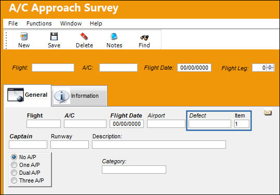Click the Notes toolbar label
This screenshot has height=195, width=280.
click(114, 45)
